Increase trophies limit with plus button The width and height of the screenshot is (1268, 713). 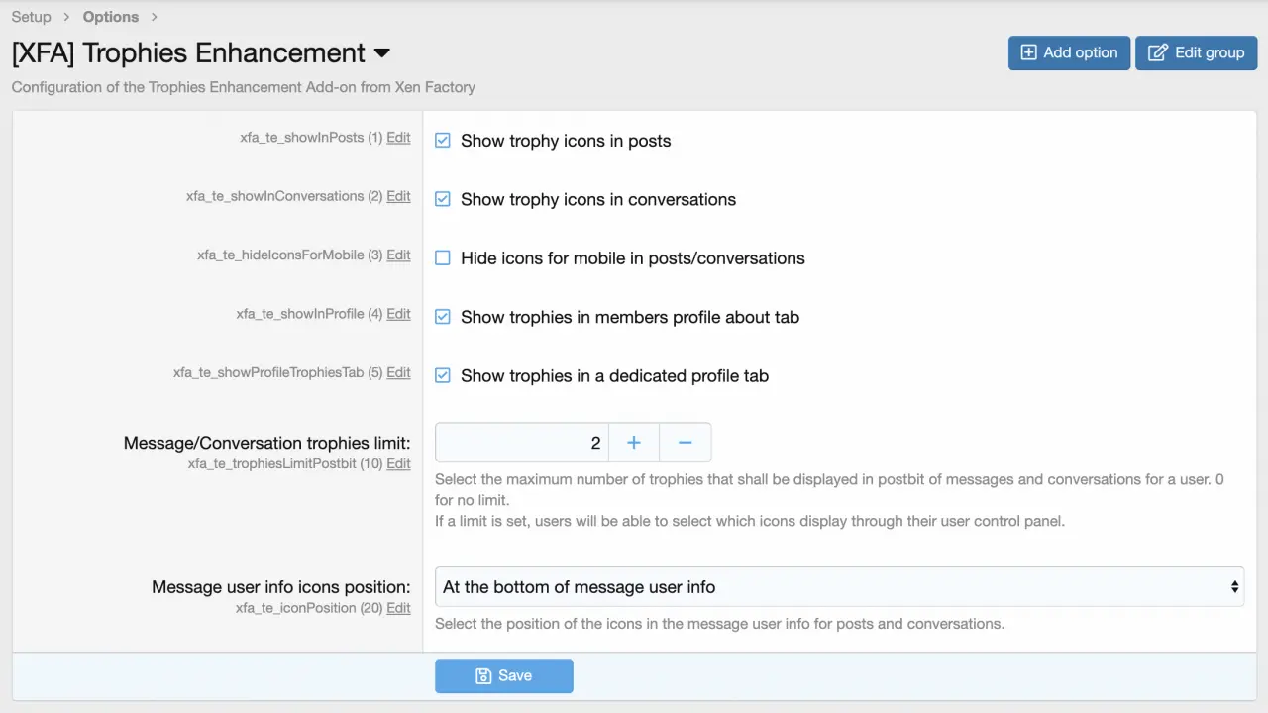tap(634, 443)
